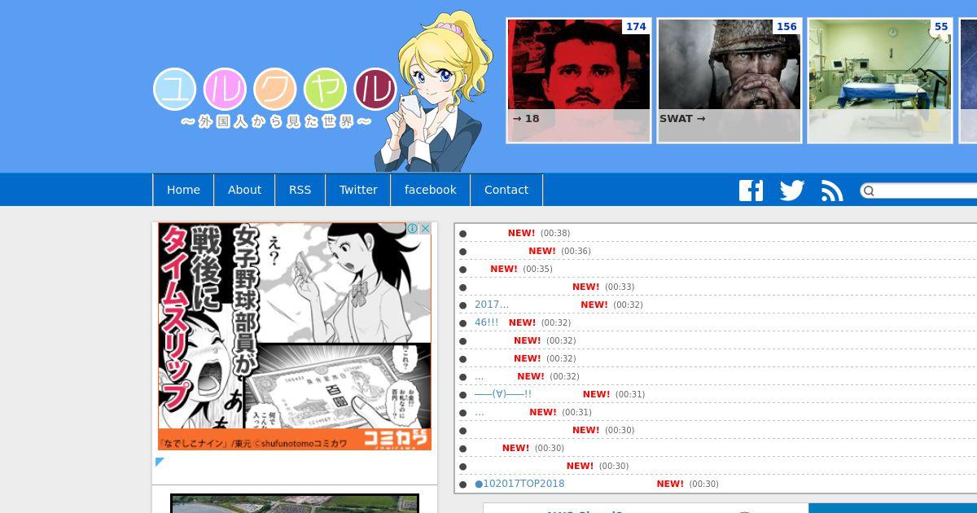977x513 pixels.
Task: Open the manga advertisement banner
Action: 295,336
